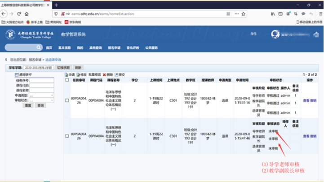The width and height of the screenshot is (324, 182).
Task: Check the first course row checkbox
Action: 67,100
